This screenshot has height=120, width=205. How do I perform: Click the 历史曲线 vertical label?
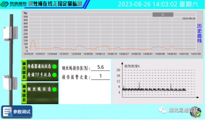[199, 33]
